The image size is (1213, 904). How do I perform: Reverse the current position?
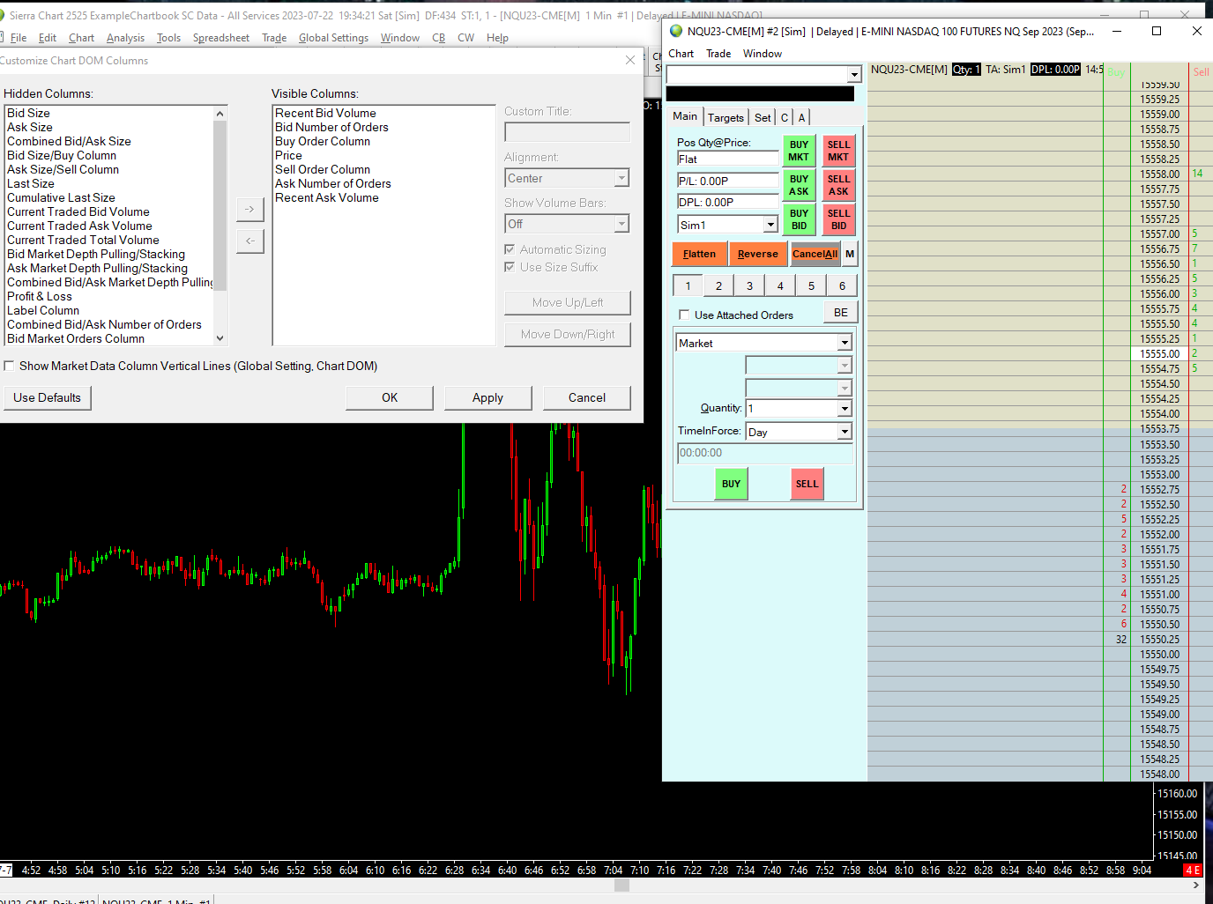758,254
